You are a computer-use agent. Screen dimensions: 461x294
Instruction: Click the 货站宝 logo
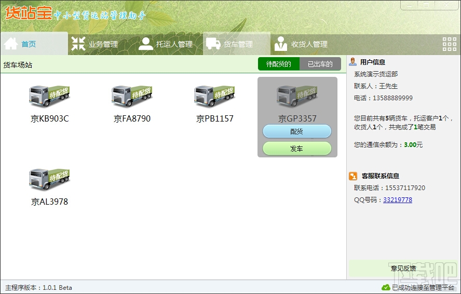(x=29, y=13)
